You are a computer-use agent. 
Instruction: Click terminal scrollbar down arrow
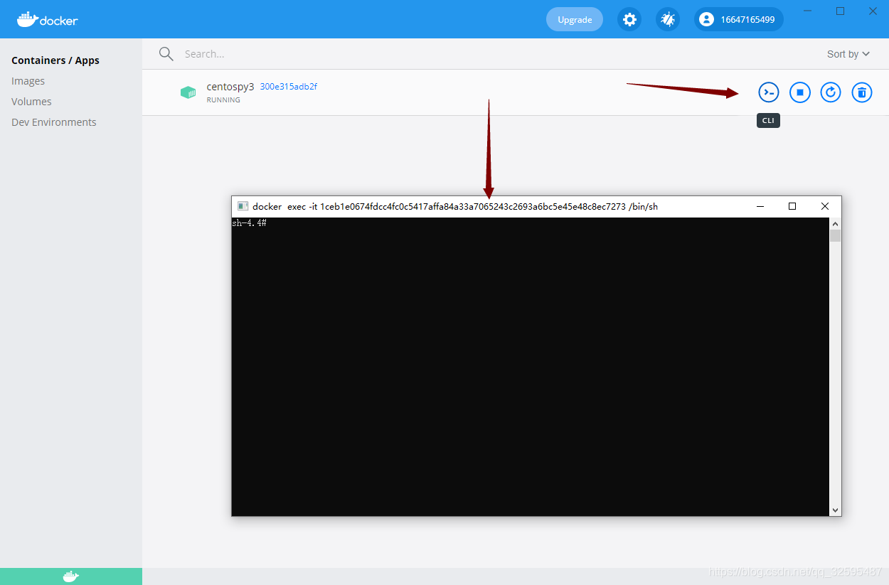point(835,510)
